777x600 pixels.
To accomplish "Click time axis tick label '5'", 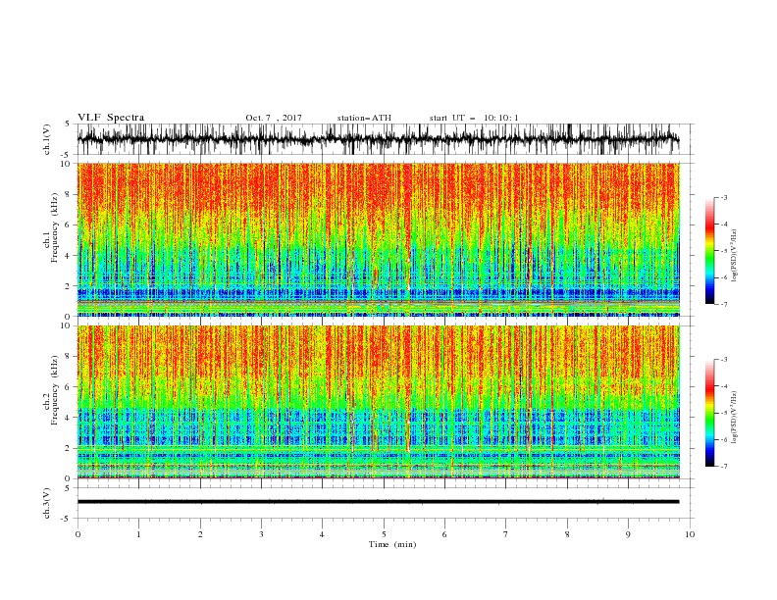I will [384, 534].
